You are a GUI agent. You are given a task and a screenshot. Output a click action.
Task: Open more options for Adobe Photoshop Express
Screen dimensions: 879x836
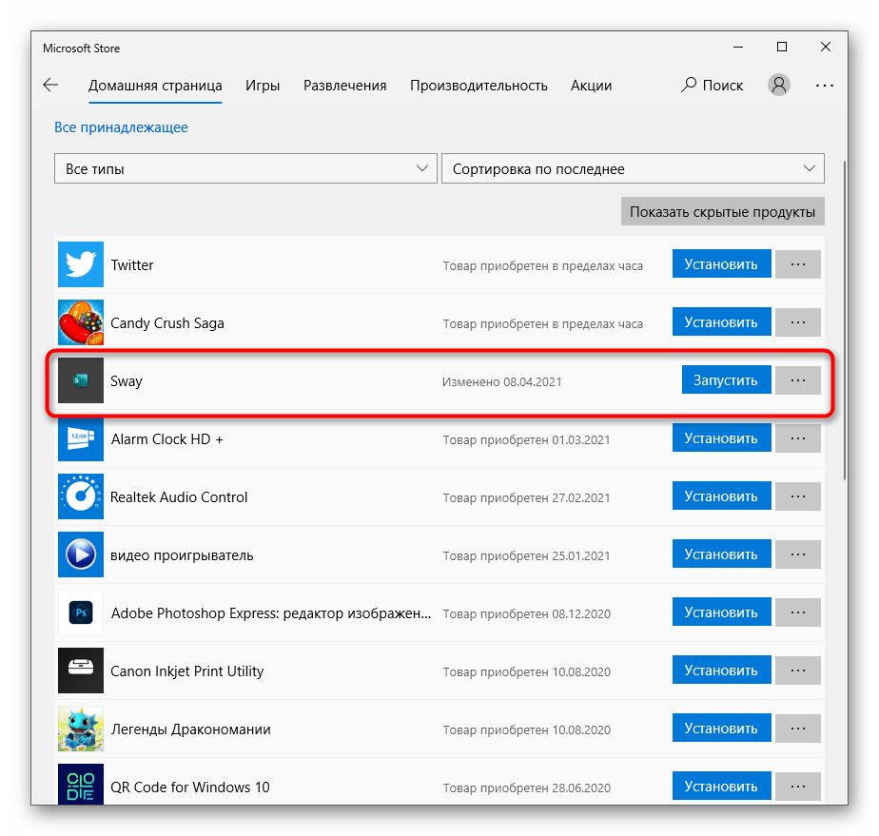pos(798,612)
